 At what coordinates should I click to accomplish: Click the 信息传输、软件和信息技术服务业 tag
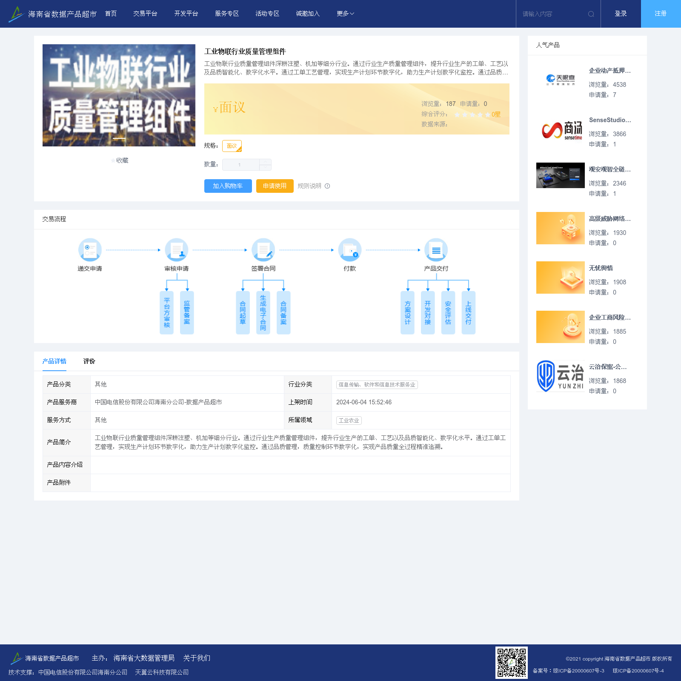(x=377, y=385)
